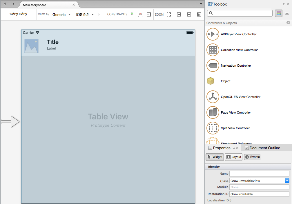The width and height of the screenshot is (292, 204).
Task: Switch Toolbox to compact icon view mode
Action: click(x=287, y=13)
